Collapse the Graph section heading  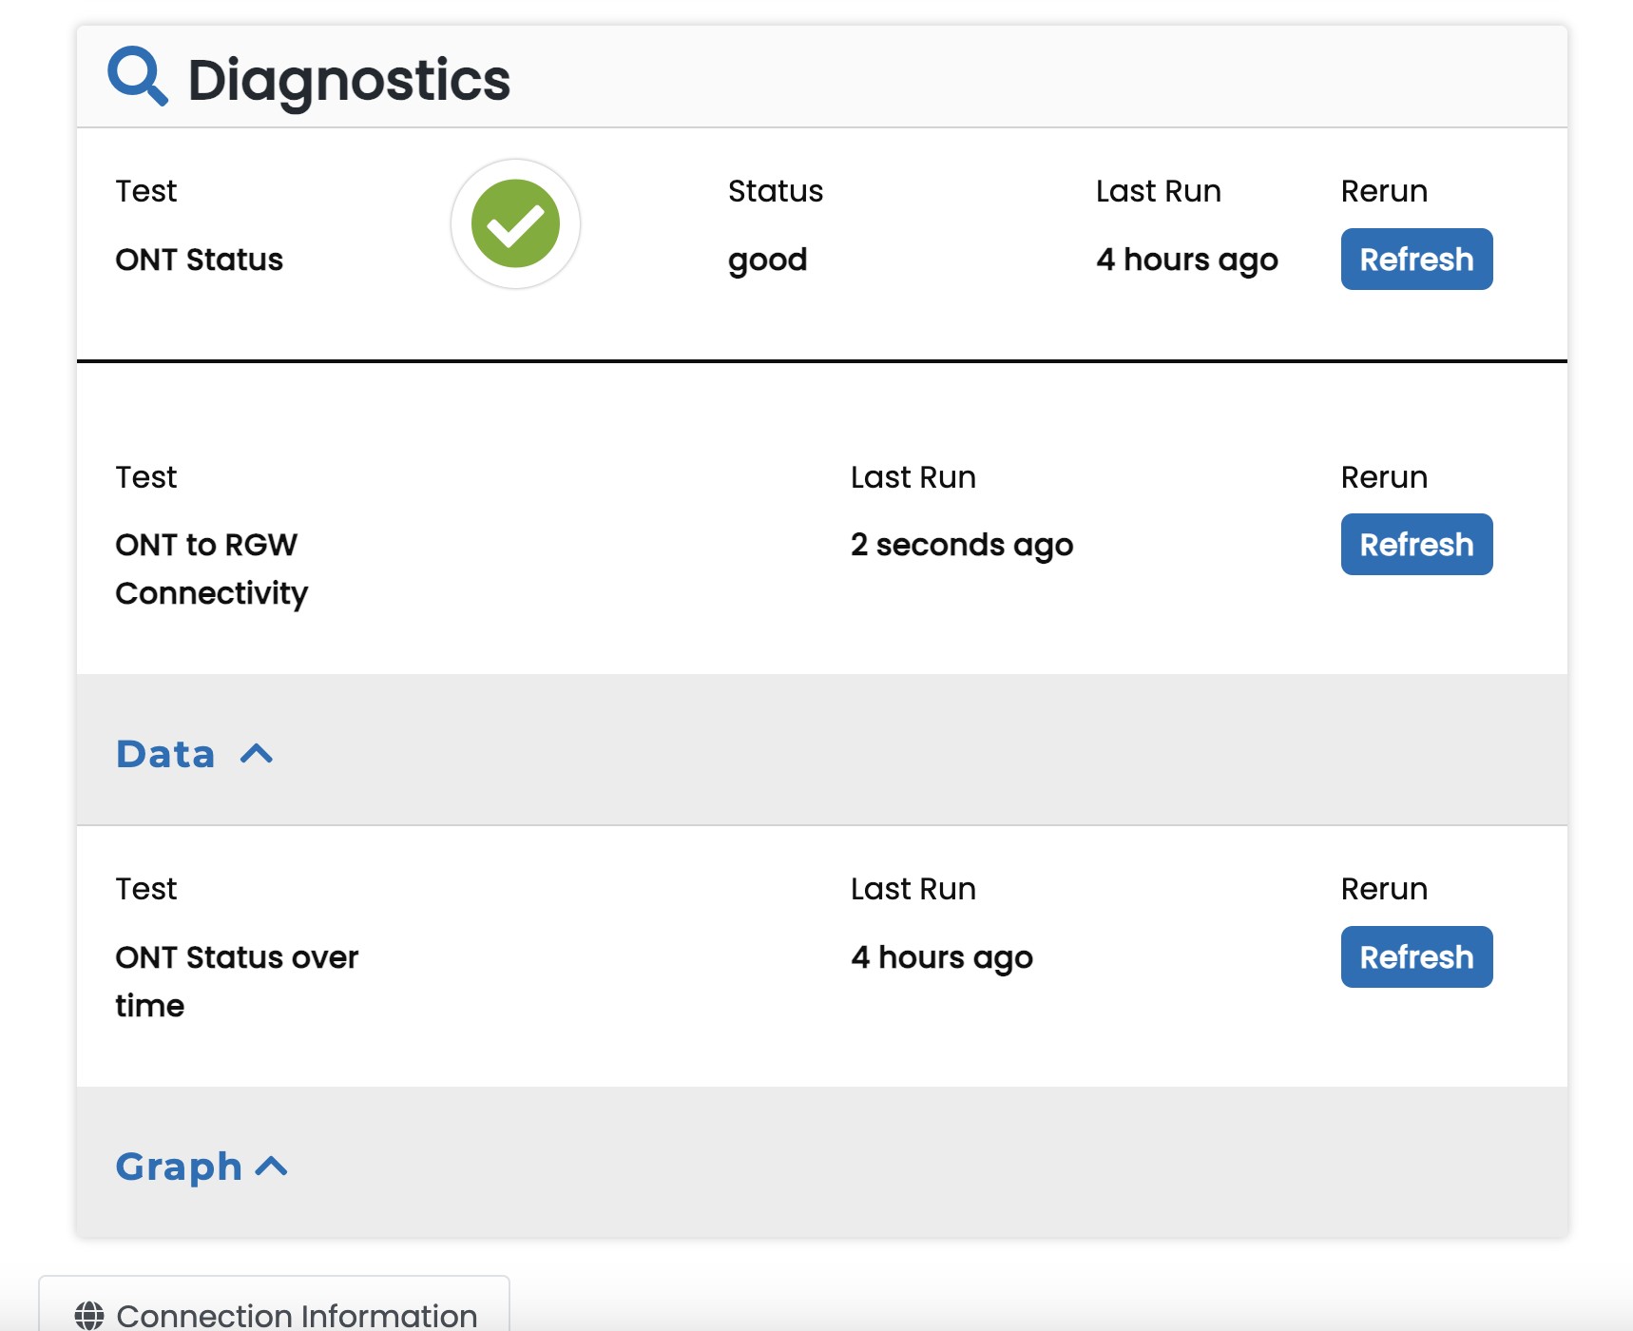pyautogui.click(x=179, y=1167)
